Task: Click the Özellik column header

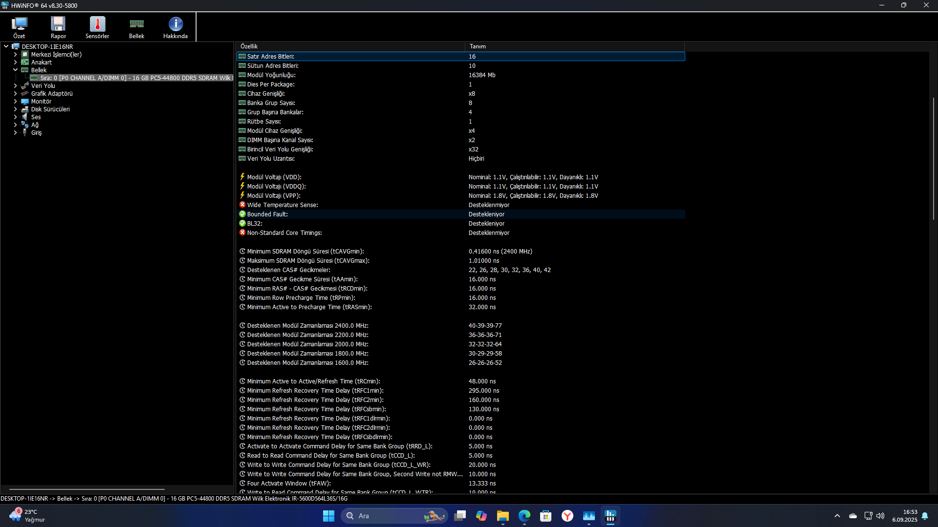Action: [350, 46]
